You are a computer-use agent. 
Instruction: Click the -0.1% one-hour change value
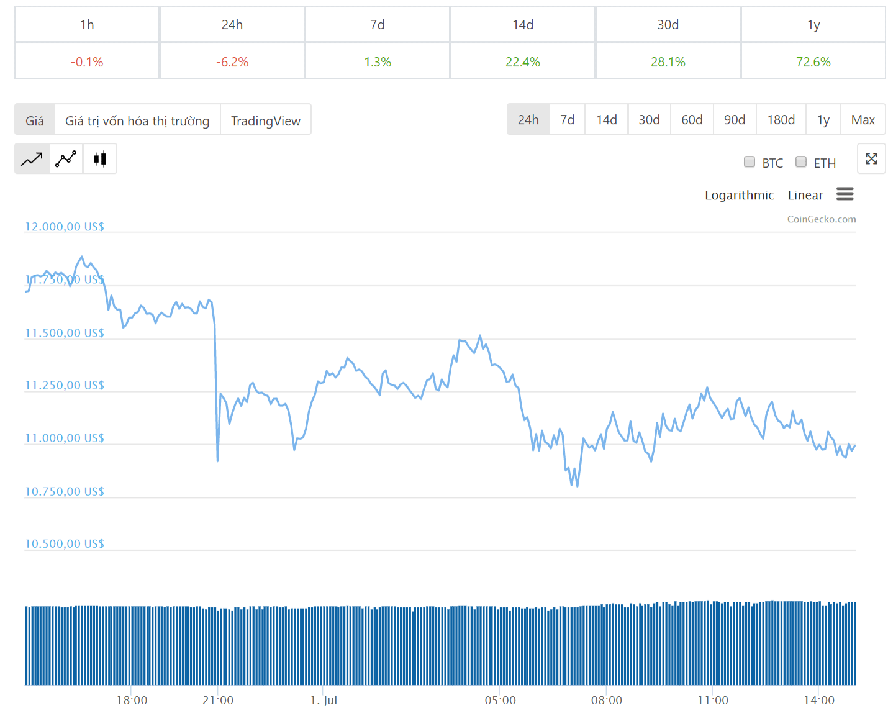click(x=87, y=61)
